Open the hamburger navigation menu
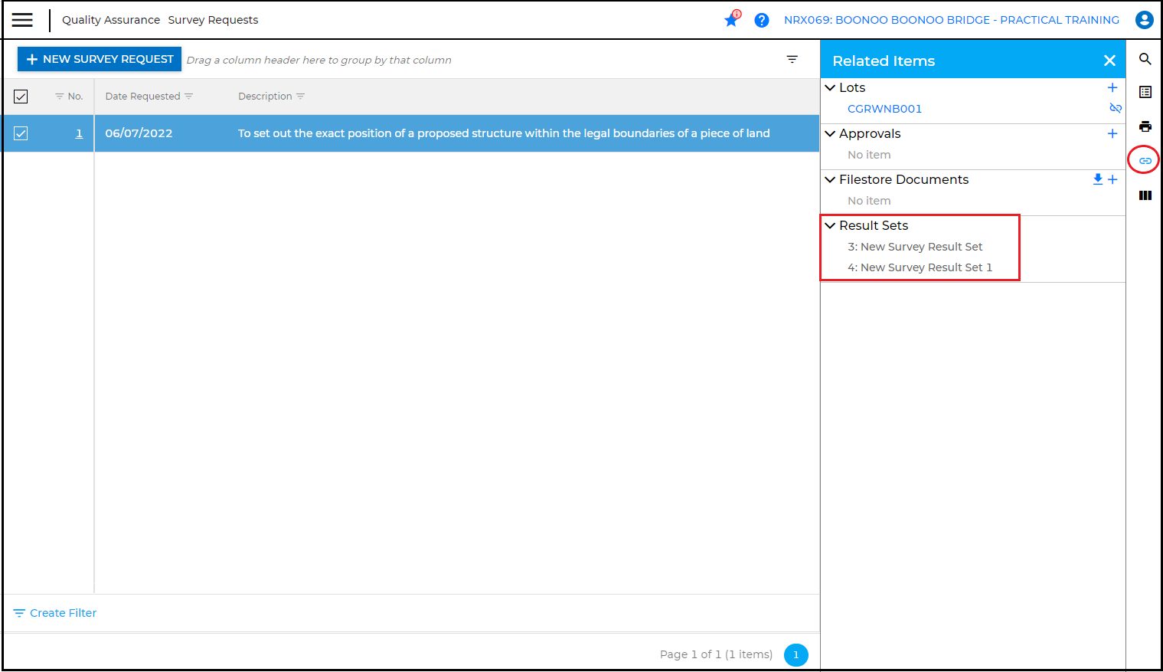Viewport: 1163px width, 672px height. pyautogui.click(x=22, y=20)
